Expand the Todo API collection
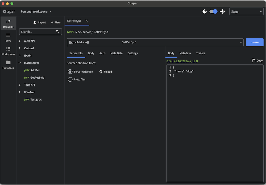 click(20, 85)
